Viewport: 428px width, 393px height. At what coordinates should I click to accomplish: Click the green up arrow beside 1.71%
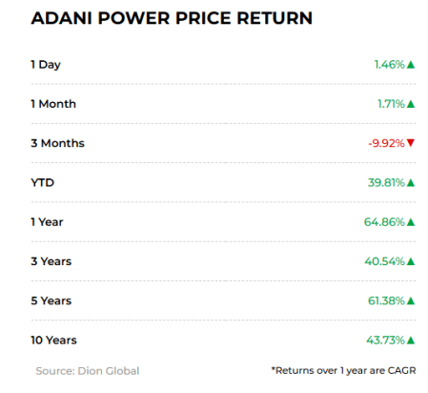pyautogui.click(x=411, y=104)
